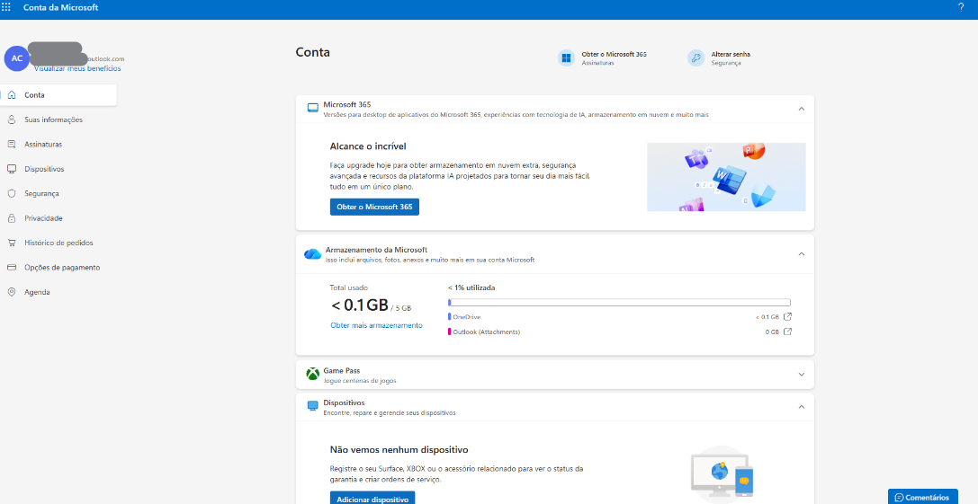Click the Assinaturas sidebar icon

[11, 144]
